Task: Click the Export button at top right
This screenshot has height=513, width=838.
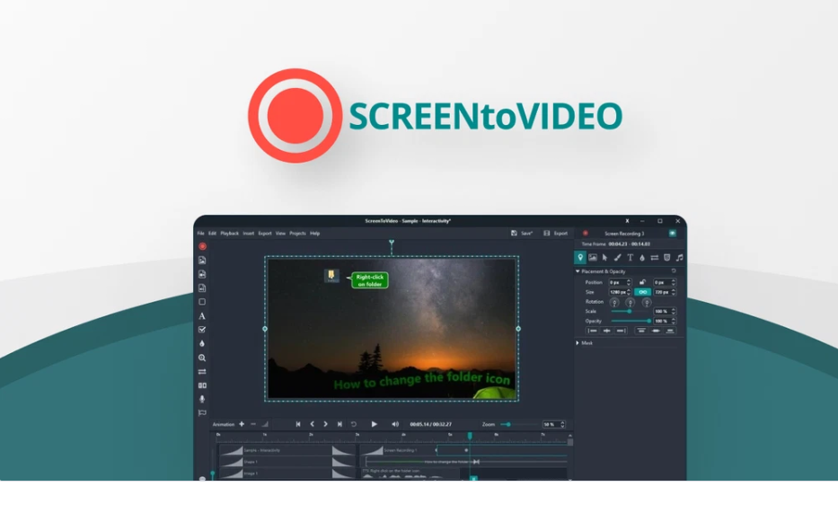Action: click(556, 234)
